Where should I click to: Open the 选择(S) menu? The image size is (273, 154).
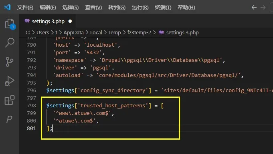pos(70,8)
